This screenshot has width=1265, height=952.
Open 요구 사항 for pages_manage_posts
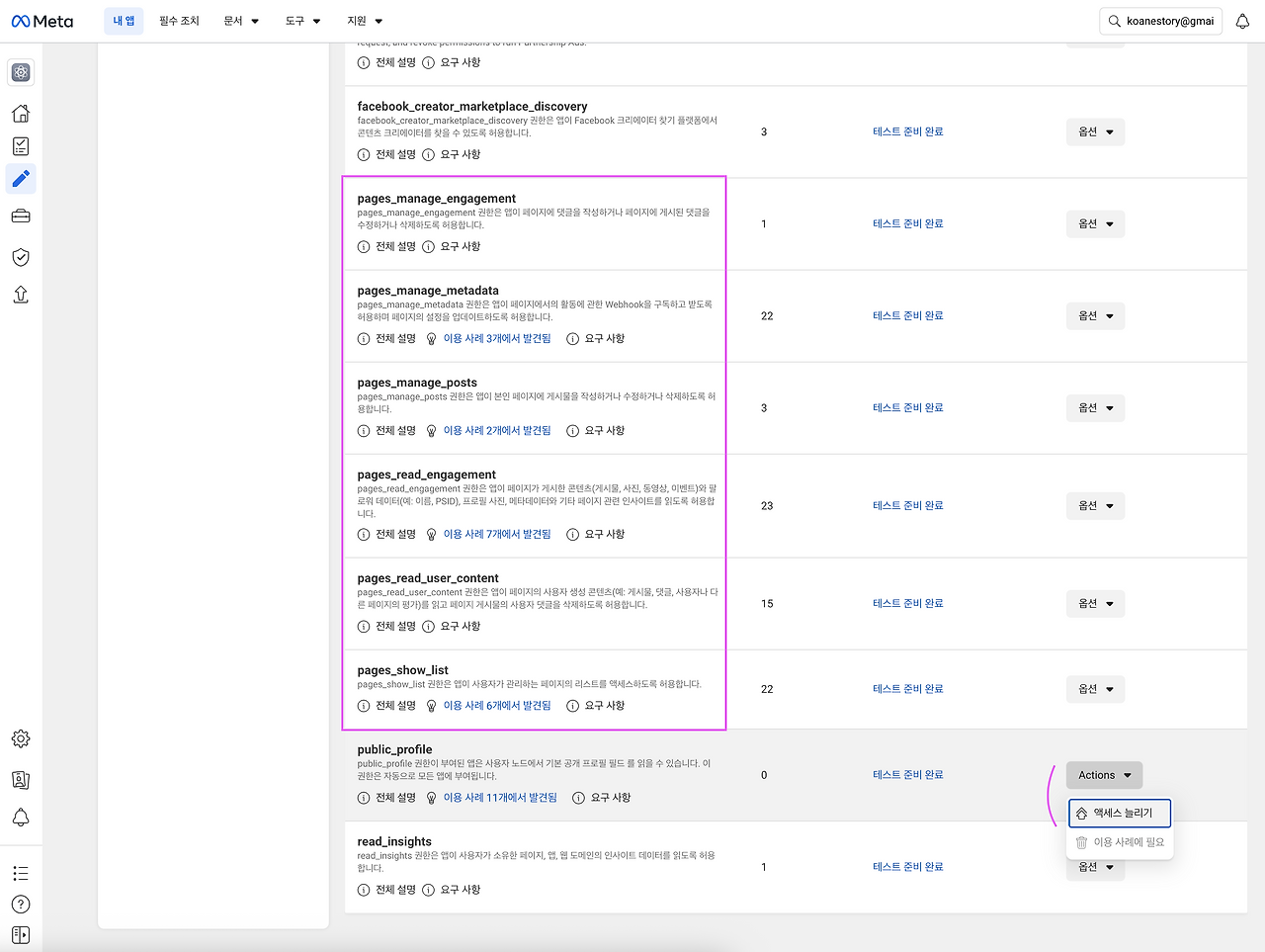(x=605, y=431)
